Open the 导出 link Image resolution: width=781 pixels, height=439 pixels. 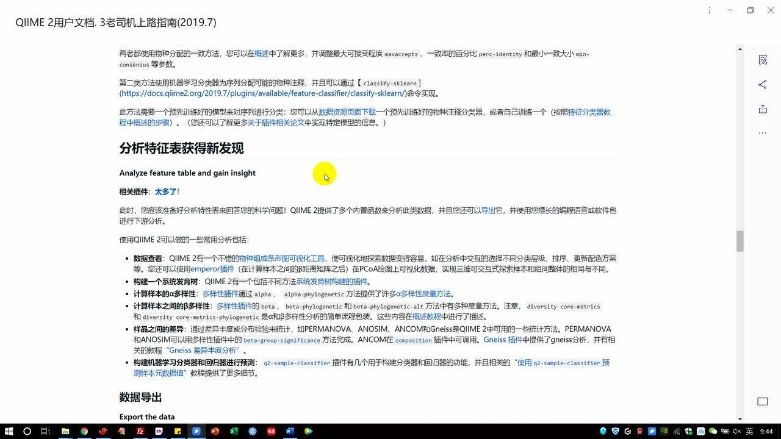click(x=488, y=210)
